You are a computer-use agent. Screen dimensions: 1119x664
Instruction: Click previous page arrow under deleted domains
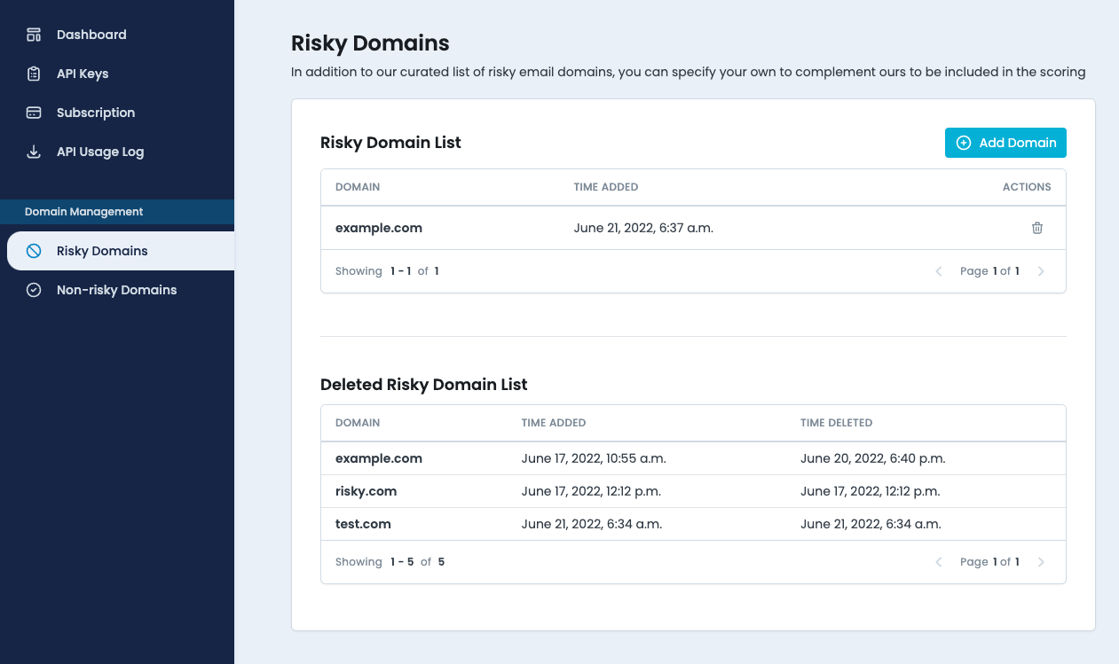(938, 561)
